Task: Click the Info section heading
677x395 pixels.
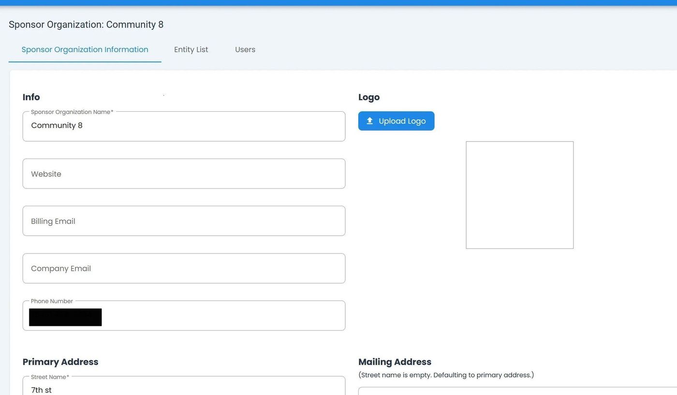Action: pos(31,97)
